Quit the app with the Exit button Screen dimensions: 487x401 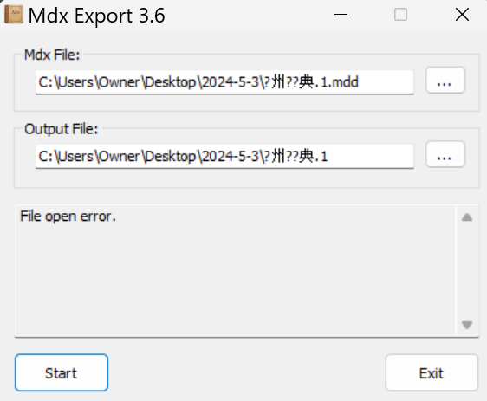coord(432,372)
